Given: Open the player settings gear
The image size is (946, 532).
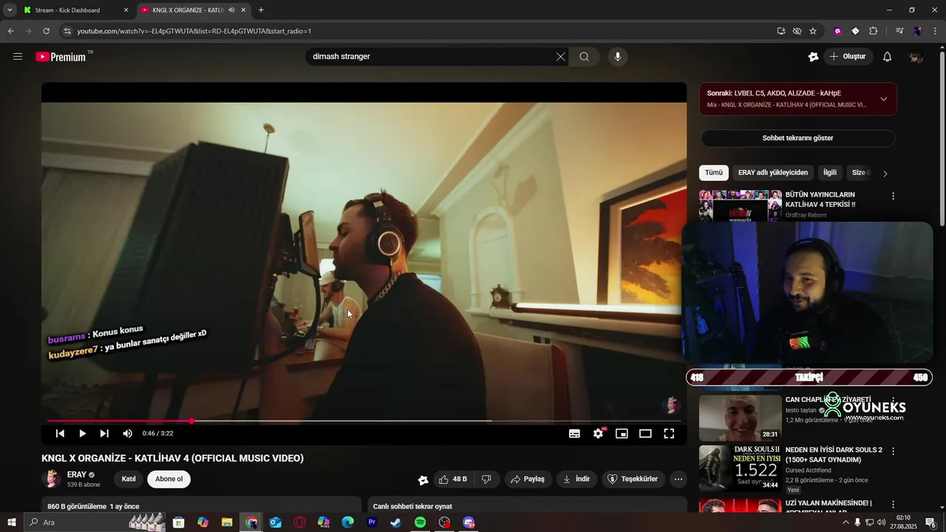Looking at the screenshot, I should point(598,434).
